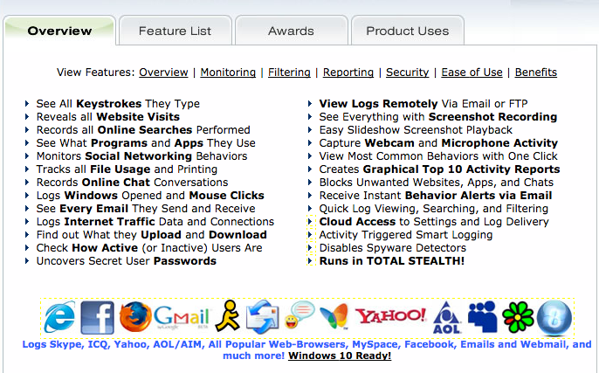599x373 pixels.
Task: Click the green ICQ flower icon
Action: (x=518, y=317)
